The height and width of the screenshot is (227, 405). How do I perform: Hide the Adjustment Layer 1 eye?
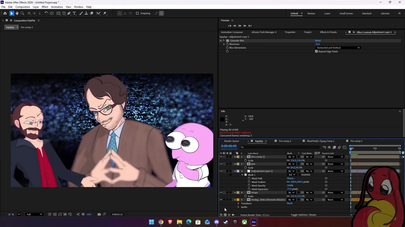pyautogui.click(x=221, y=171)
